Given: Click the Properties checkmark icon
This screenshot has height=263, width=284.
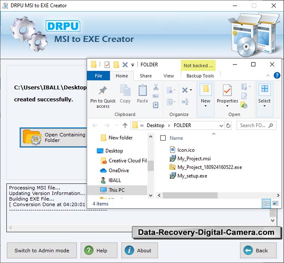Looking at the screenshot, I should [x=227, y=90].
